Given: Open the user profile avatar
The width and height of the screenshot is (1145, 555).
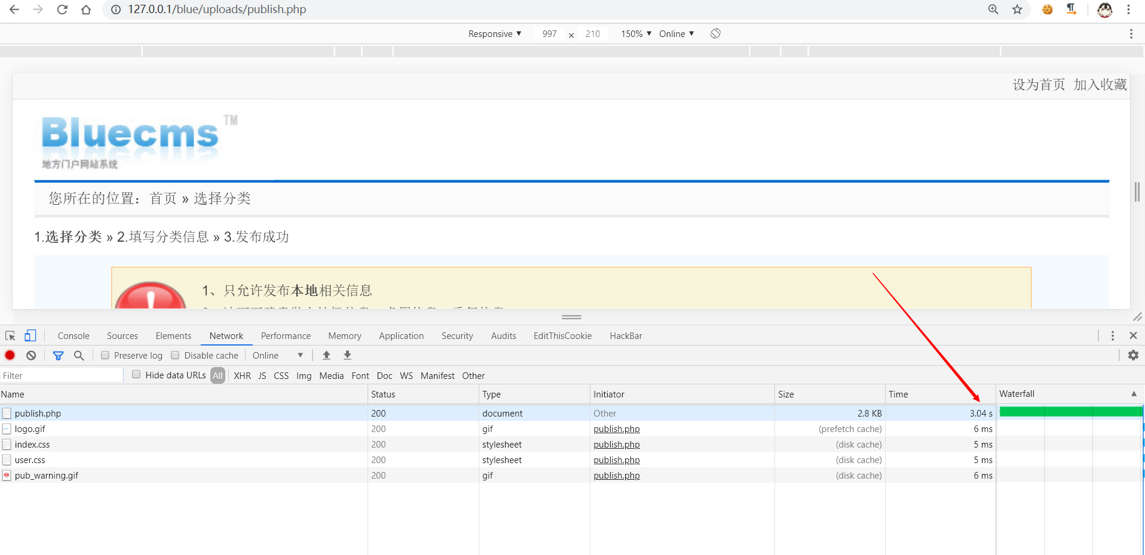Looking at the screenshot, I should coord(1104,10).
